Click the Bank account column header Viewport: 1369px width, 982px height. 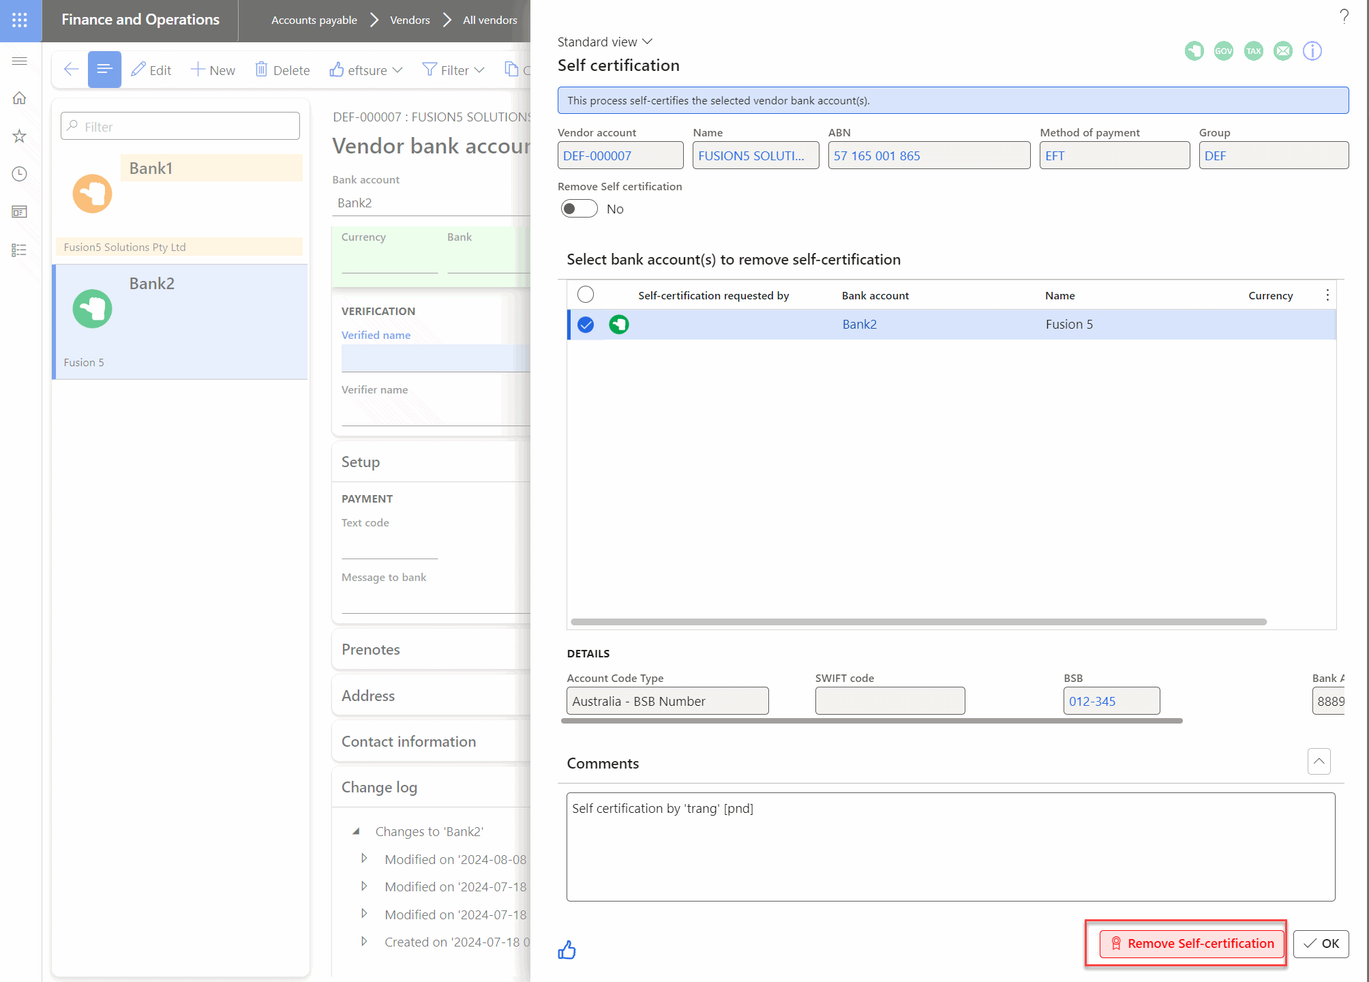point(875,295)
